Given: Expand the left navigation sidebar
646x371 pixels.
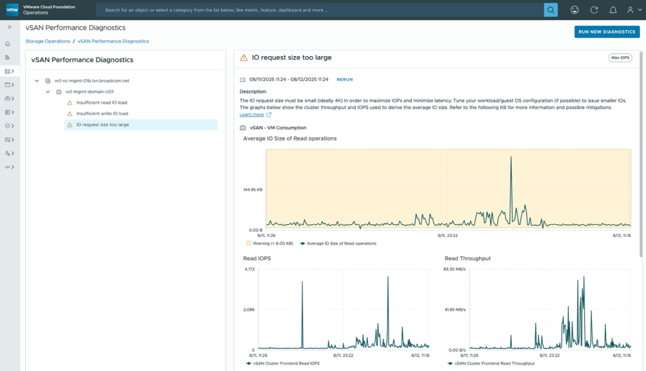Looking at the screenshot, I should (x=9, y=28).
